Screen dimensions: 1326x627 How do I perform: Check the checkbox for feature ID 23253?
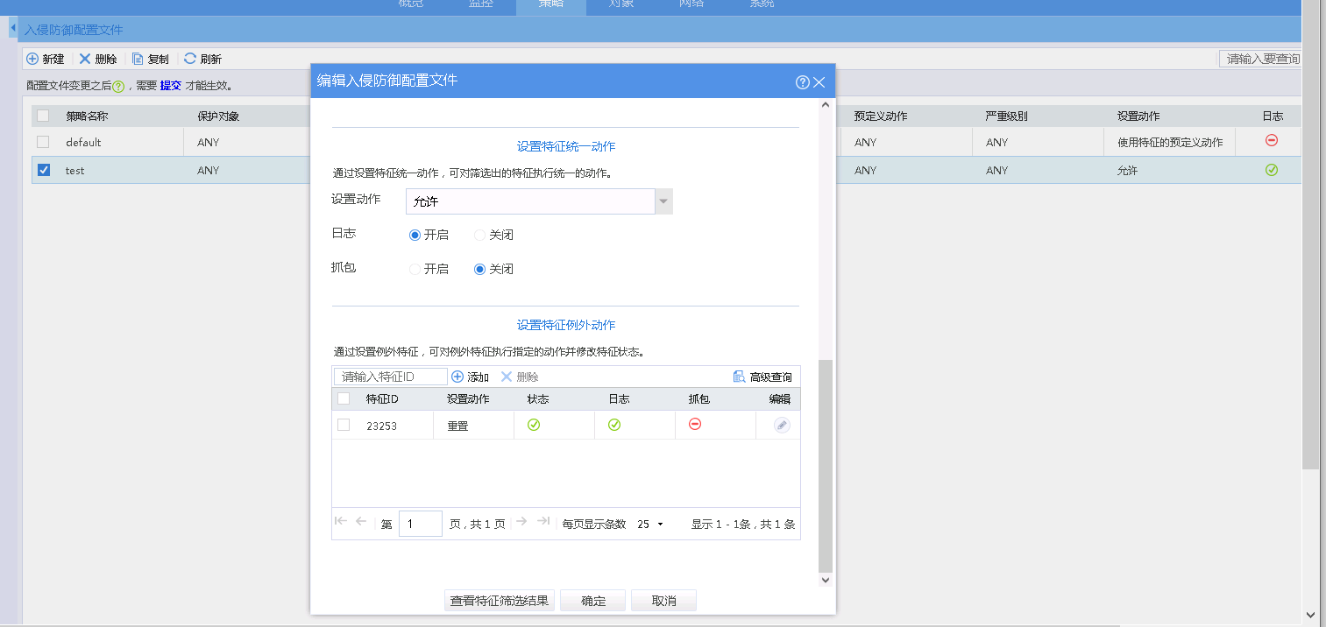point(344,425)
